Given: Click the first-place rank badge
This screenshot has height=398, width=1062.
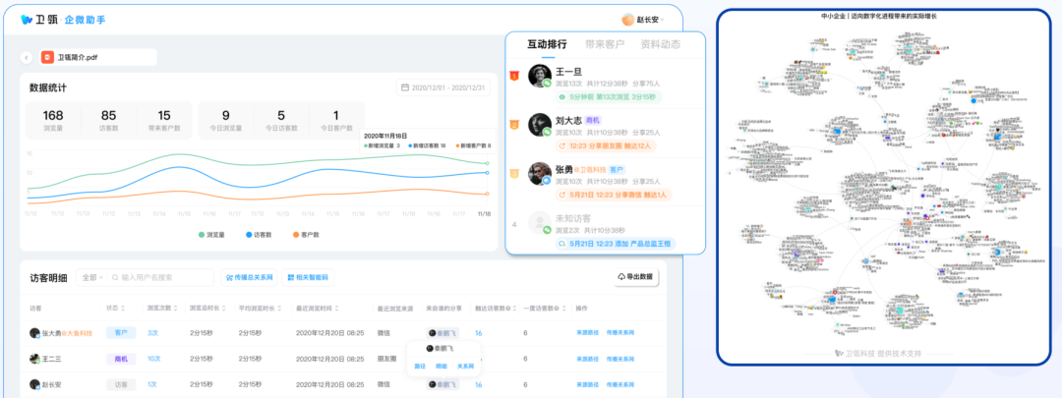Looking at the screenshot, I should tap(513, 75).
